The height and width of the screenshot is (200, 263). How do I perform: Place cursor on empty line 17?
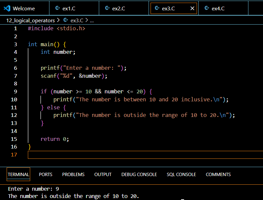click(x=133, y=155)
